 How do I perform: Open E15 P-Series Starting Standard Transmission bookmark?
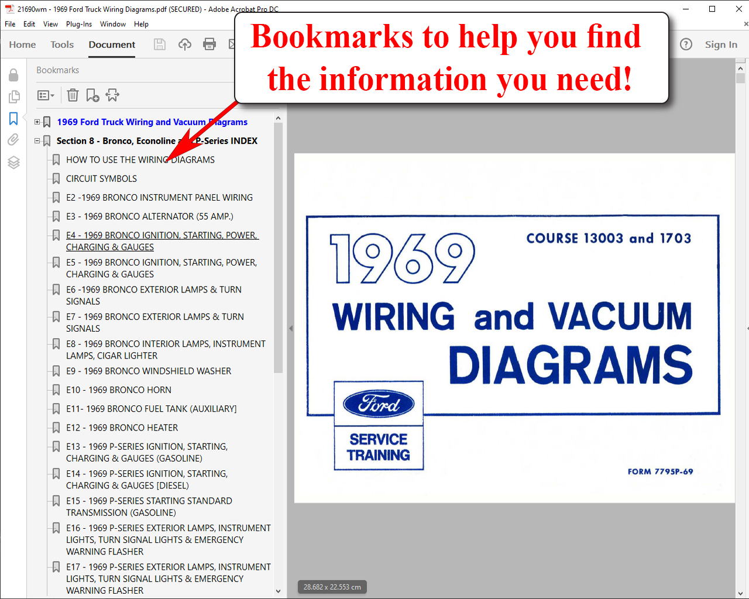pyautogui.click(x=149, y=507)
